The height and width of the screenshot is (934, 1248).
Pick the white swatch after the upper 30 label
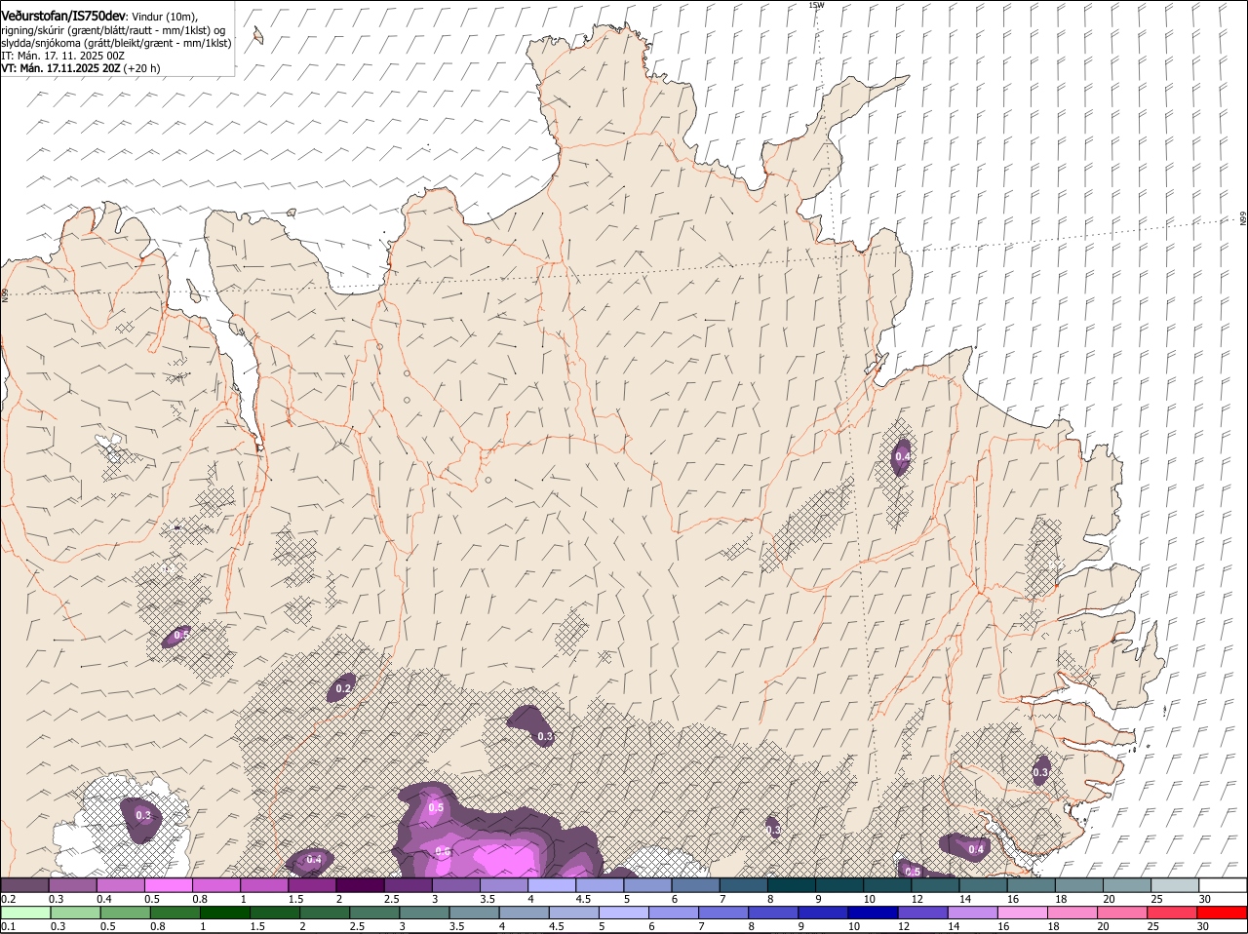[1224, 885]
